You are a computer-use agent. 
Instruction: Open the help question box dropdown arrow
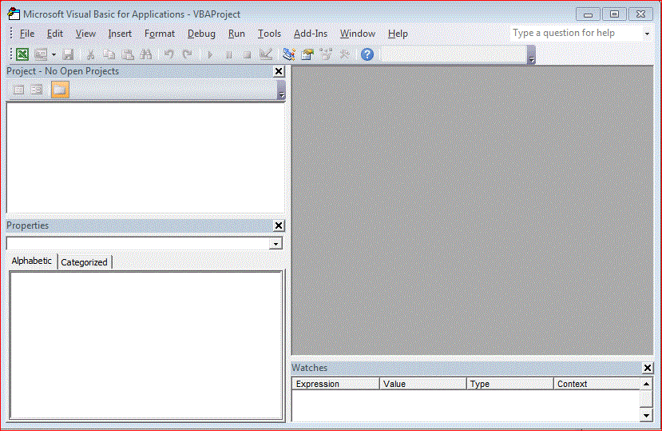(647, 34)
